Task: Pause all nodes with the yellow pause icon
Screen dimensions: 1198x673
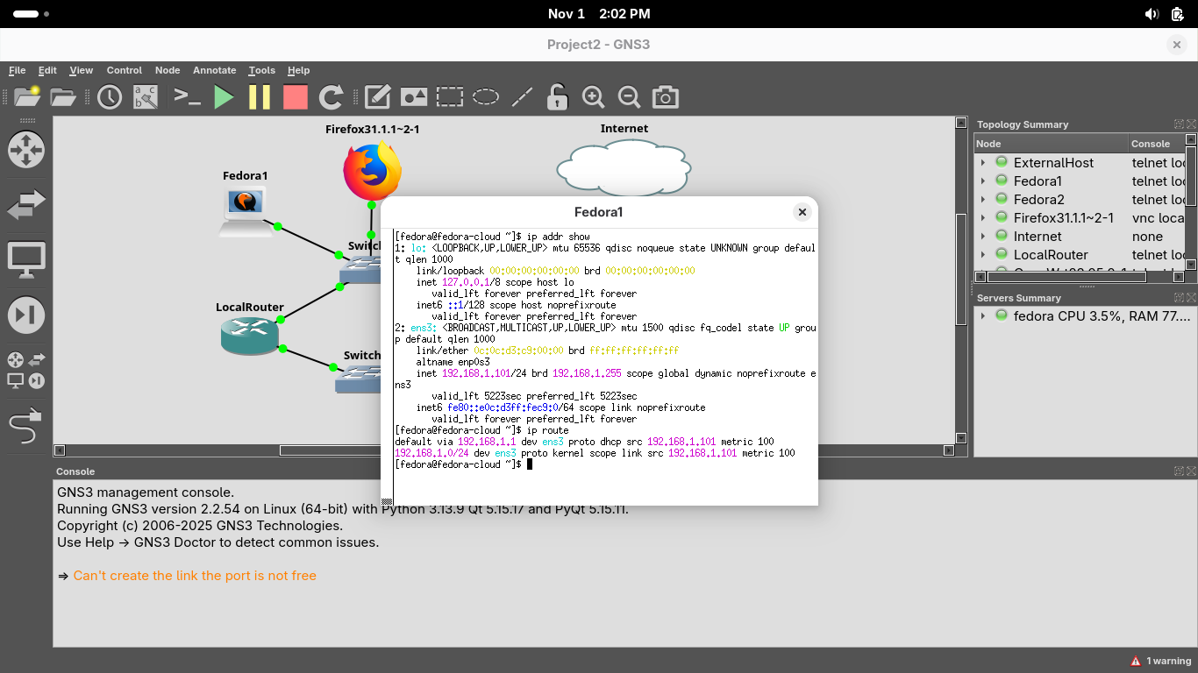Action: (x=260, y=97)
